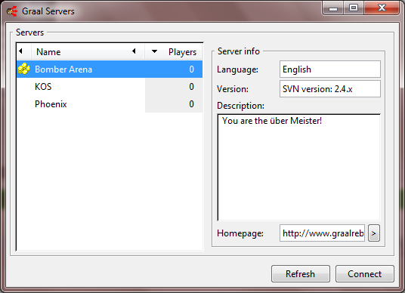
Task: Click the Description text box
Action: [299, 168]
